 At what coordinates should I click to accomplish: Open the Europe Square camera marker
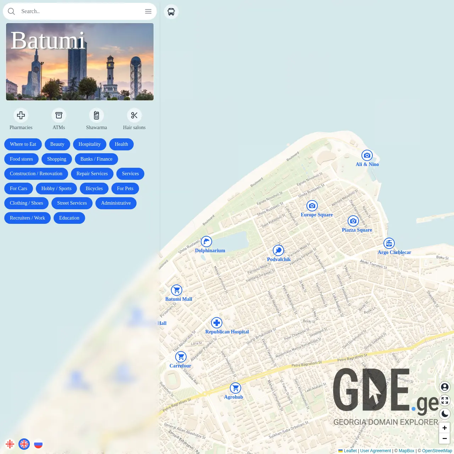tap(312, 206)
